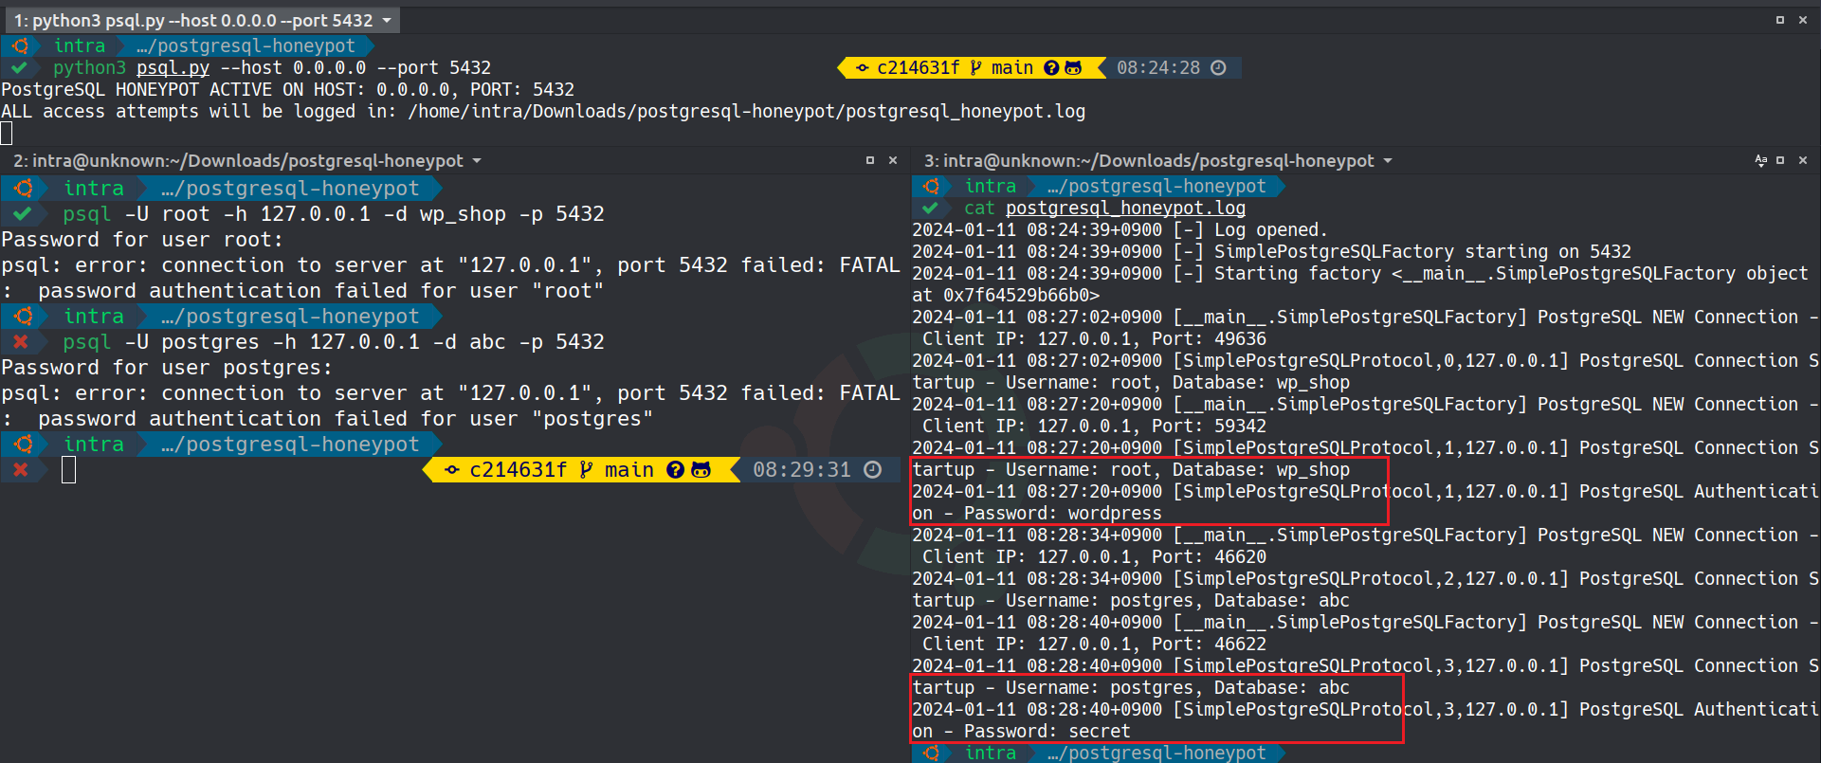Click the cursor block on terminal 2's prompt
1821x763 pixels.
coord(68,470)
